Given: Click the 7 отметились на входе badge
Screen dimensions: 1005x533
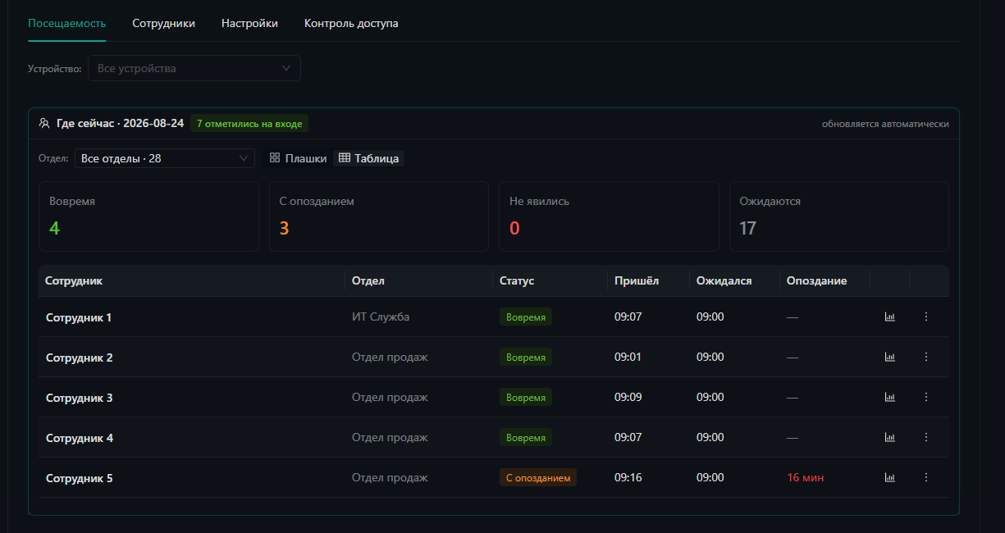Looking at the screenshot, I should 249,124.
